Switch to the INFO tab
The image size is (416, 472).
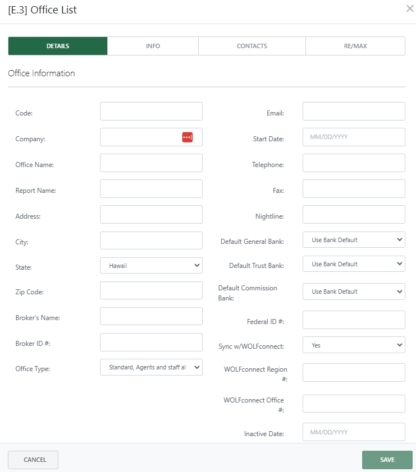click(x=153, y=45)
